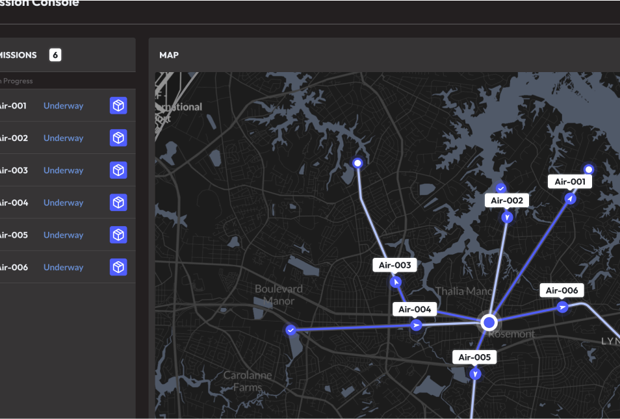The image size is (620, 419).
Task: Click the package icon for Air-002
Action: (x=118, y=138)
